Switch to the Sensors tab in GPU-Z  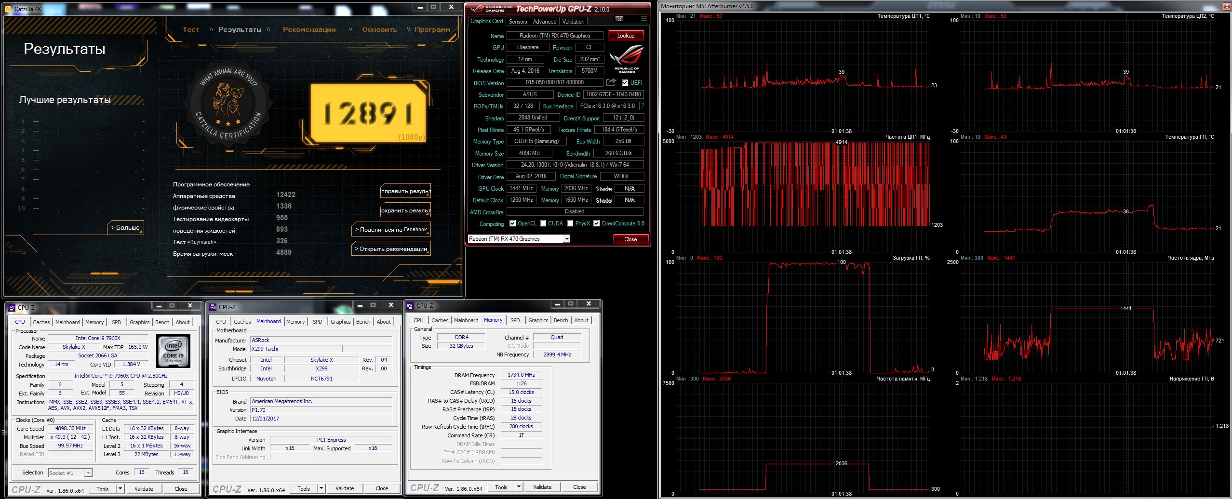click(x=518, y=22)
